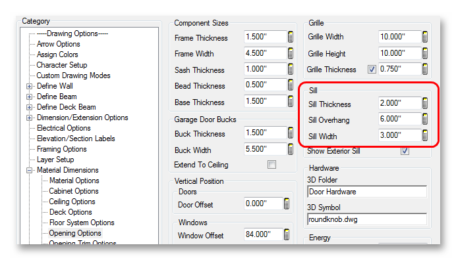The image size is (456, 260).
Task: Edit the Grille Thickness value field
Action: point(400,69)
